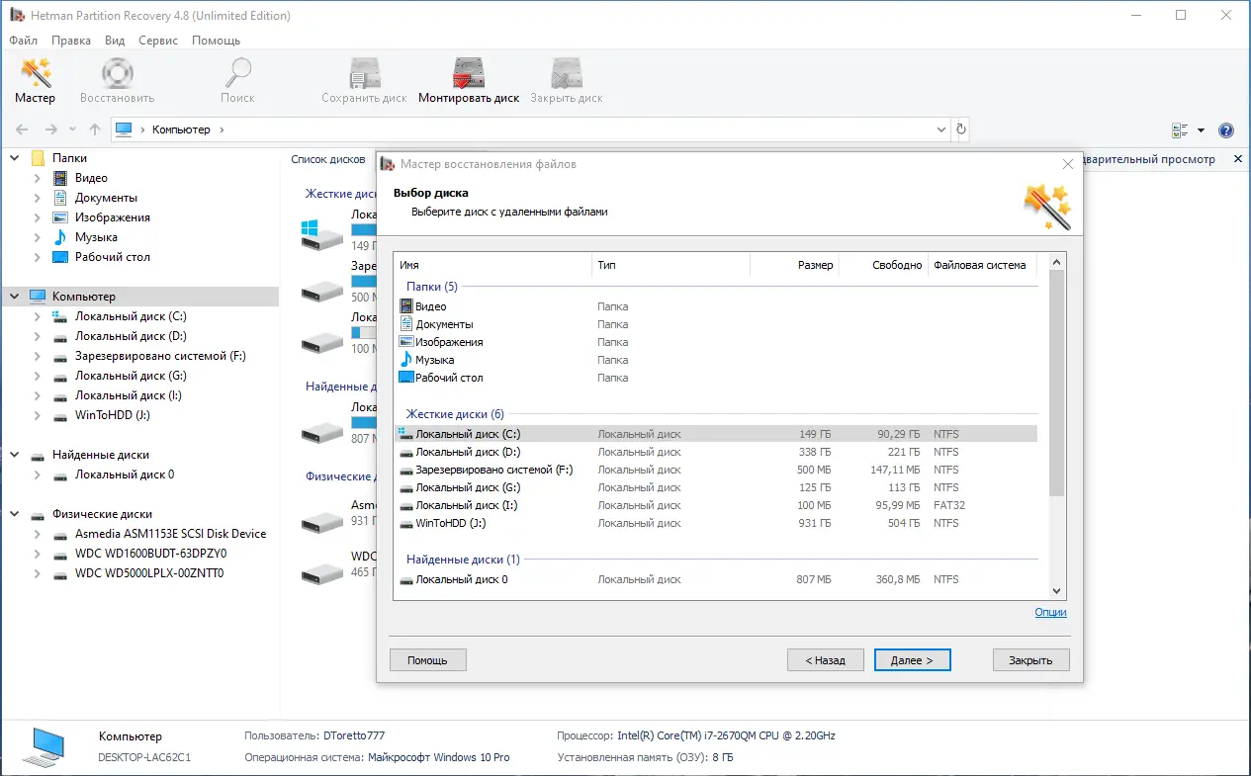Expand Документы in the left tree
This screenshot has width=1251, height=776.
[x=37, y=198]
